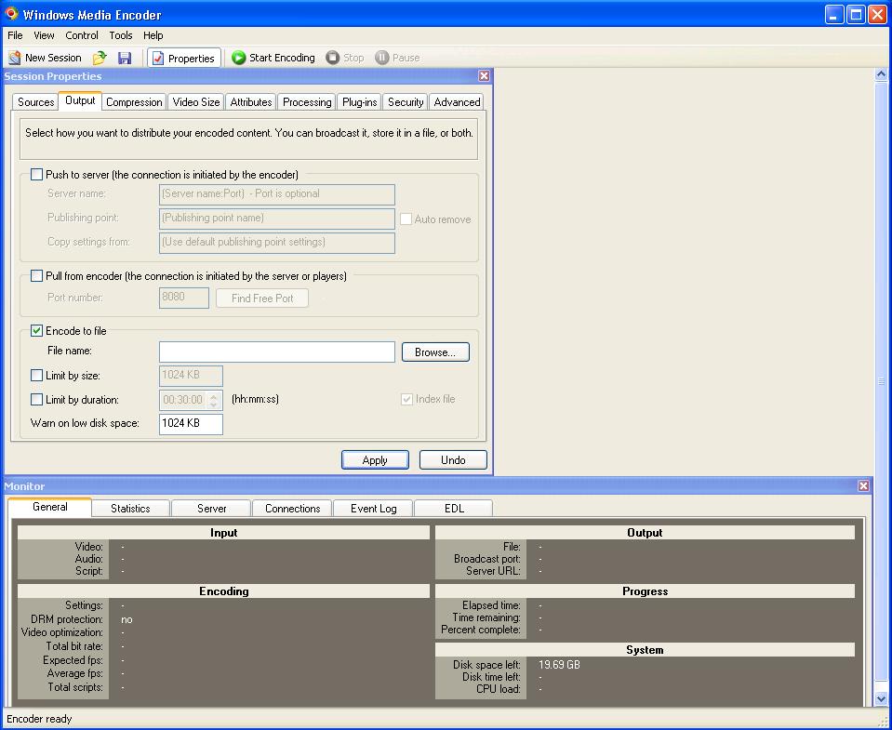Open a saved session via folder icon
892x730 pixels.
pos(100,58)
